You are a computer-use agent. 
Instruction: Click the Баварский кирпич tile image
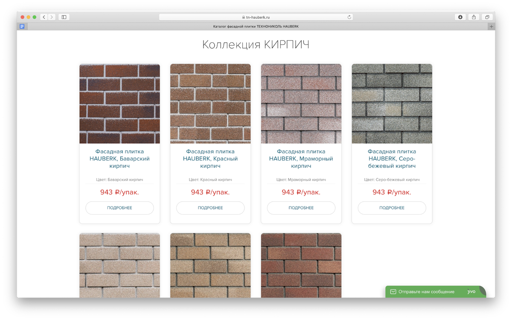pyautogui.click(x=119, y=104)
